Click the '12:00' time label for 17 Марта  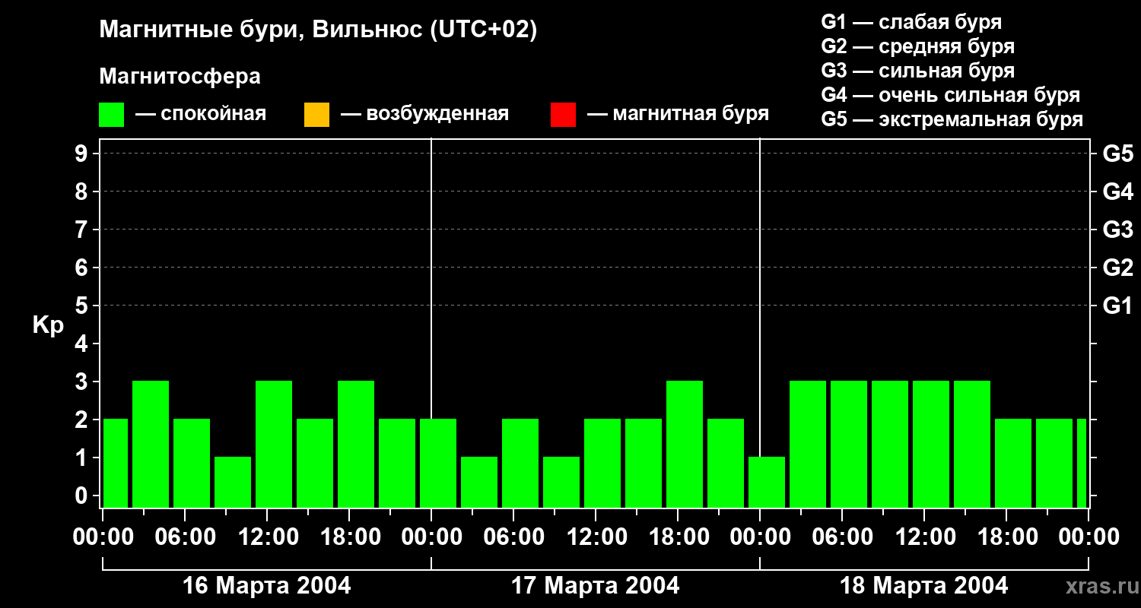click(x=596, y=537)
